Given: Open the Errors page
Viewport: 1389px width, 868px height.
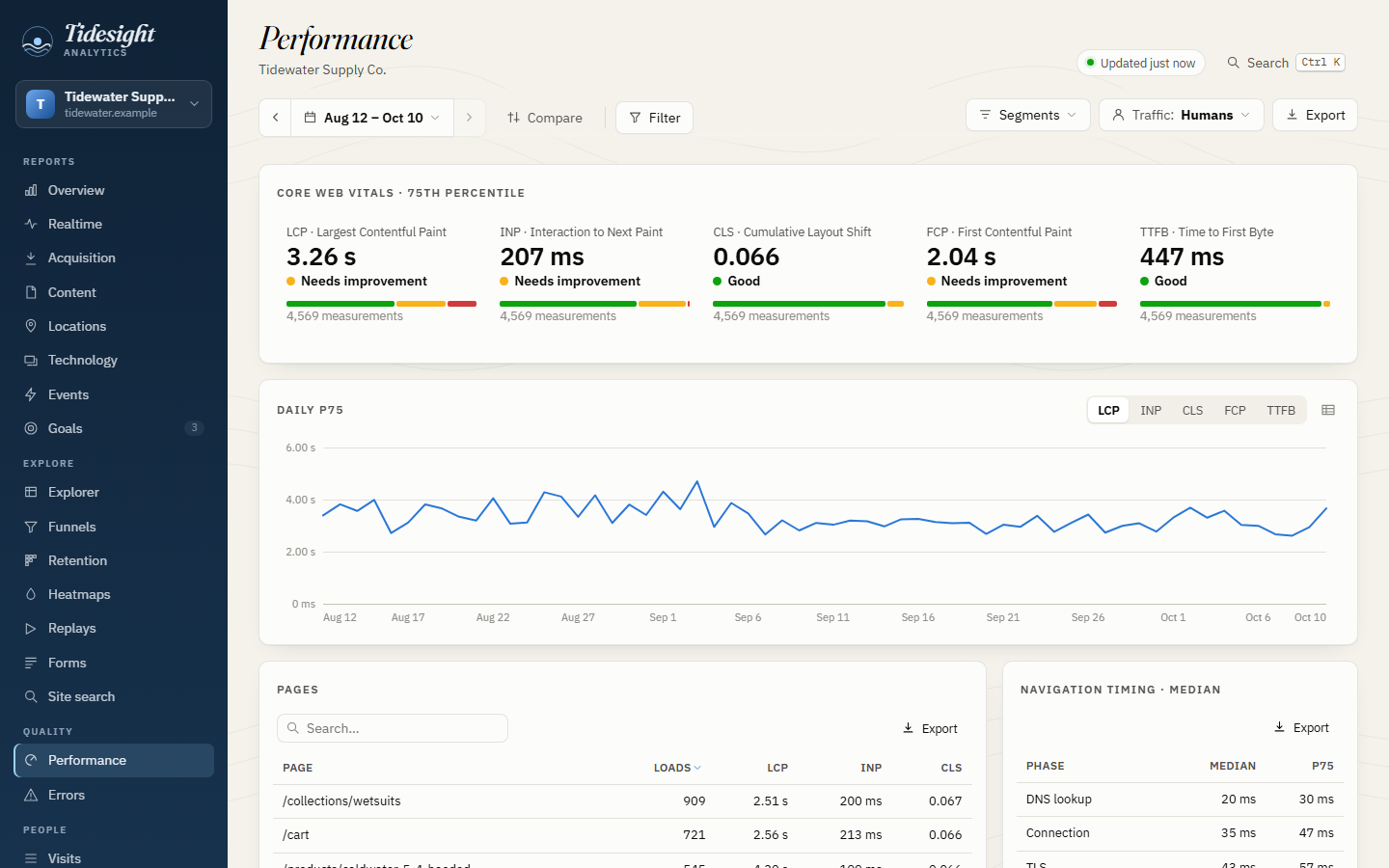Looking at the screenshot, I should [114, 795].
